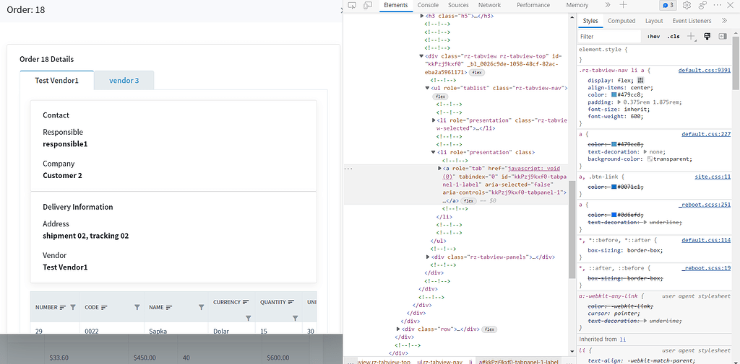Open the NUMBER column filter icon
This screenshot has height=364, width=740.
click(73, 307)
